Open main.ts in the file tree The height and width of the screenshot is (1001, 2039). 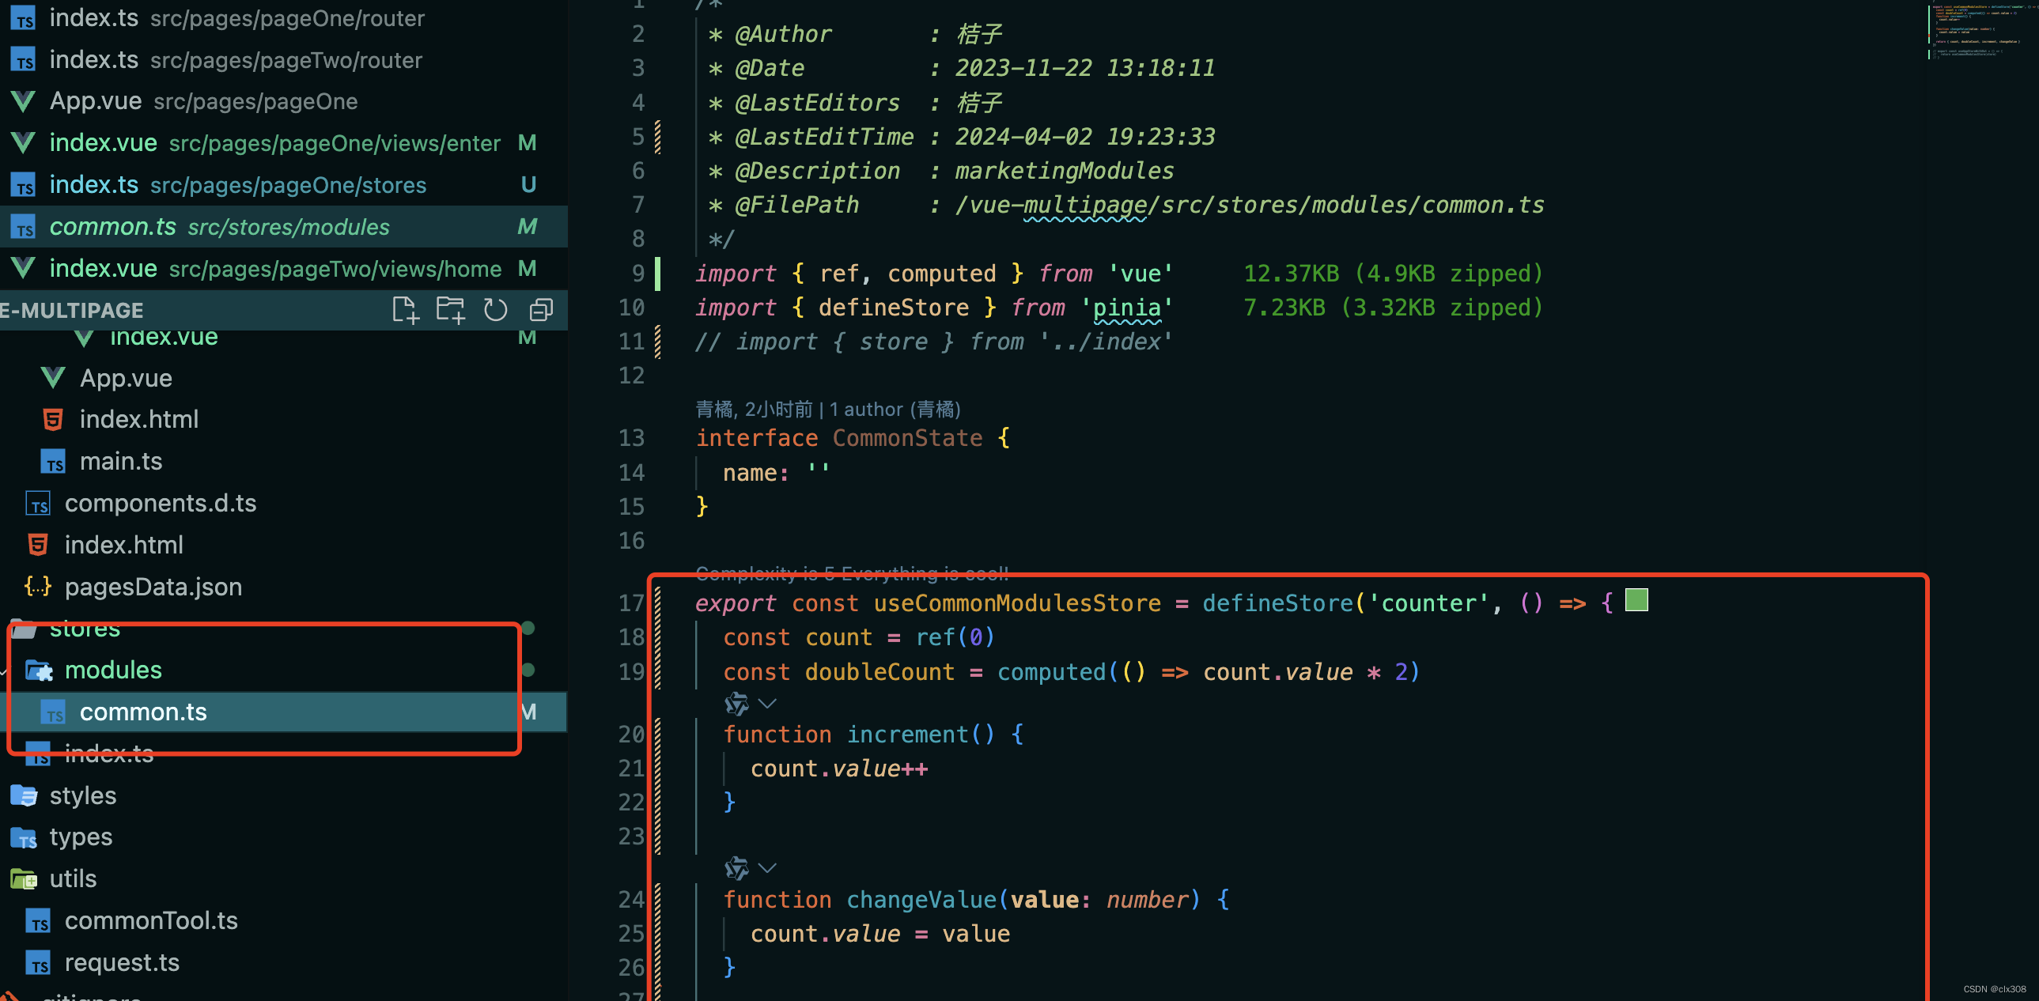(283, 461)
